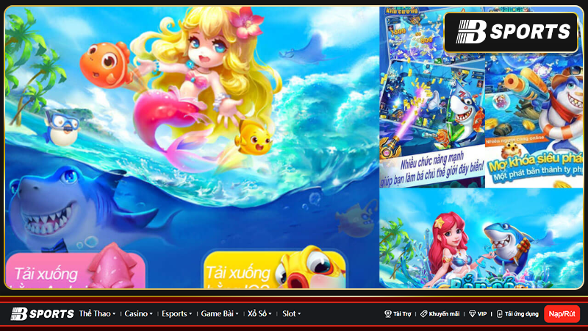This screenshot has width=588, height=331.
Task: Open the Thể Thao menu
Action: point(95,314)
